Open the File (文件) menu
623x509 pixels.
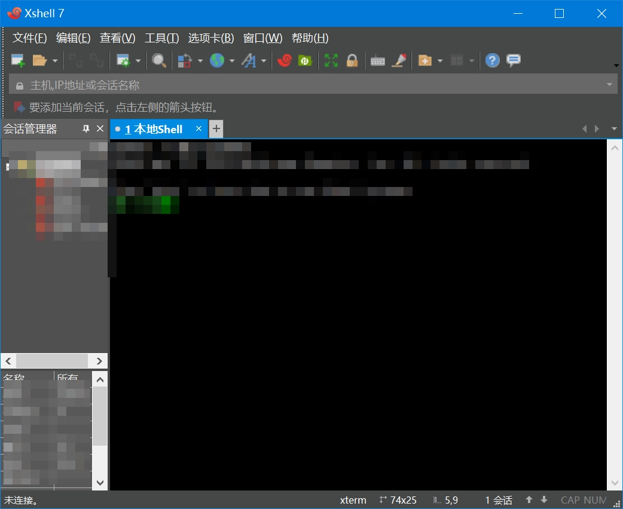29,38
